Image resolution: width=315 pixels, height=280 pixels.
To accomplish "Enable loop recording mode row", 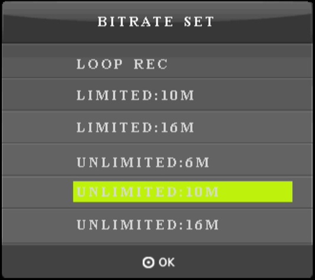I will 157,64.
